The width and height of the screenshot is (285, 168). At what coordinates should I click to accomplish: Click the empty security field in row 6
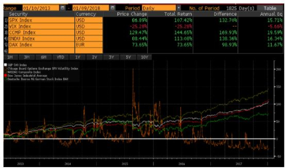coord(41,51)
